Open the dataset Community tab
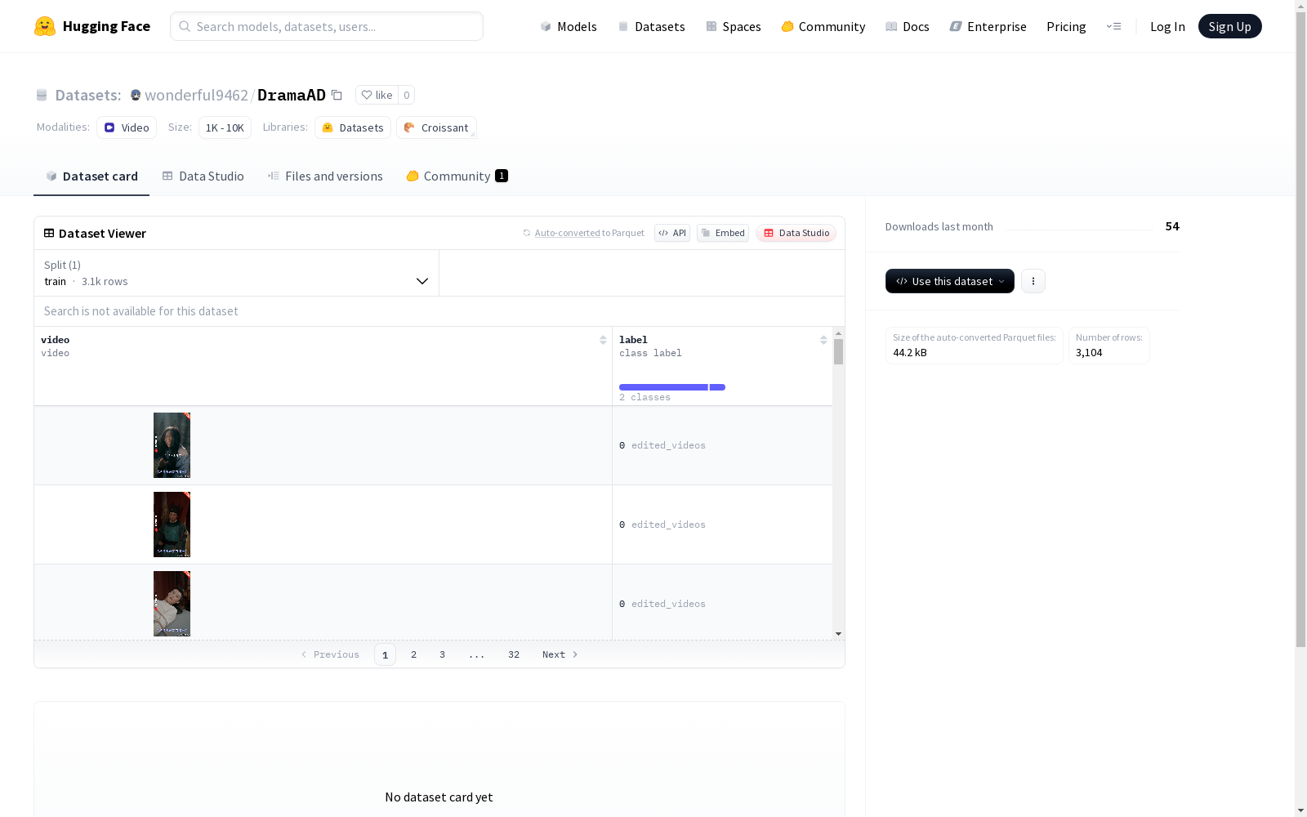This screenshot has height=817, width=1307. (x=457, y=176)
